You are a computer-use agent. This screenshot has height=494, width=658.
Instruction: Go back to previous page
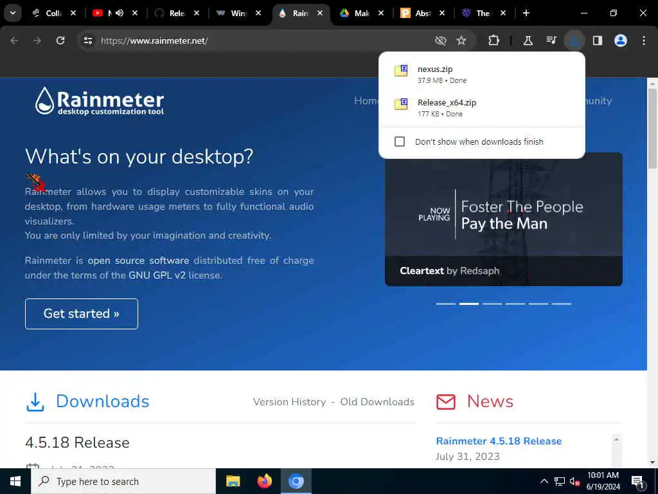[x=14, y=41]
